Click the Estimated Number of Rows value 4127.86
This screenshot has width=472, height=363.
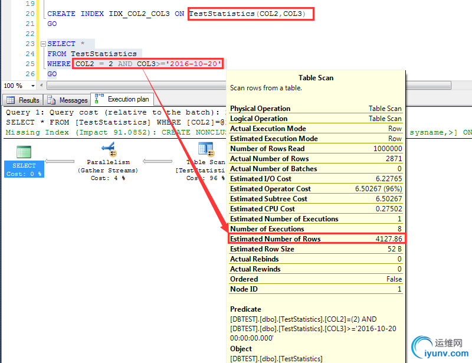389,239
